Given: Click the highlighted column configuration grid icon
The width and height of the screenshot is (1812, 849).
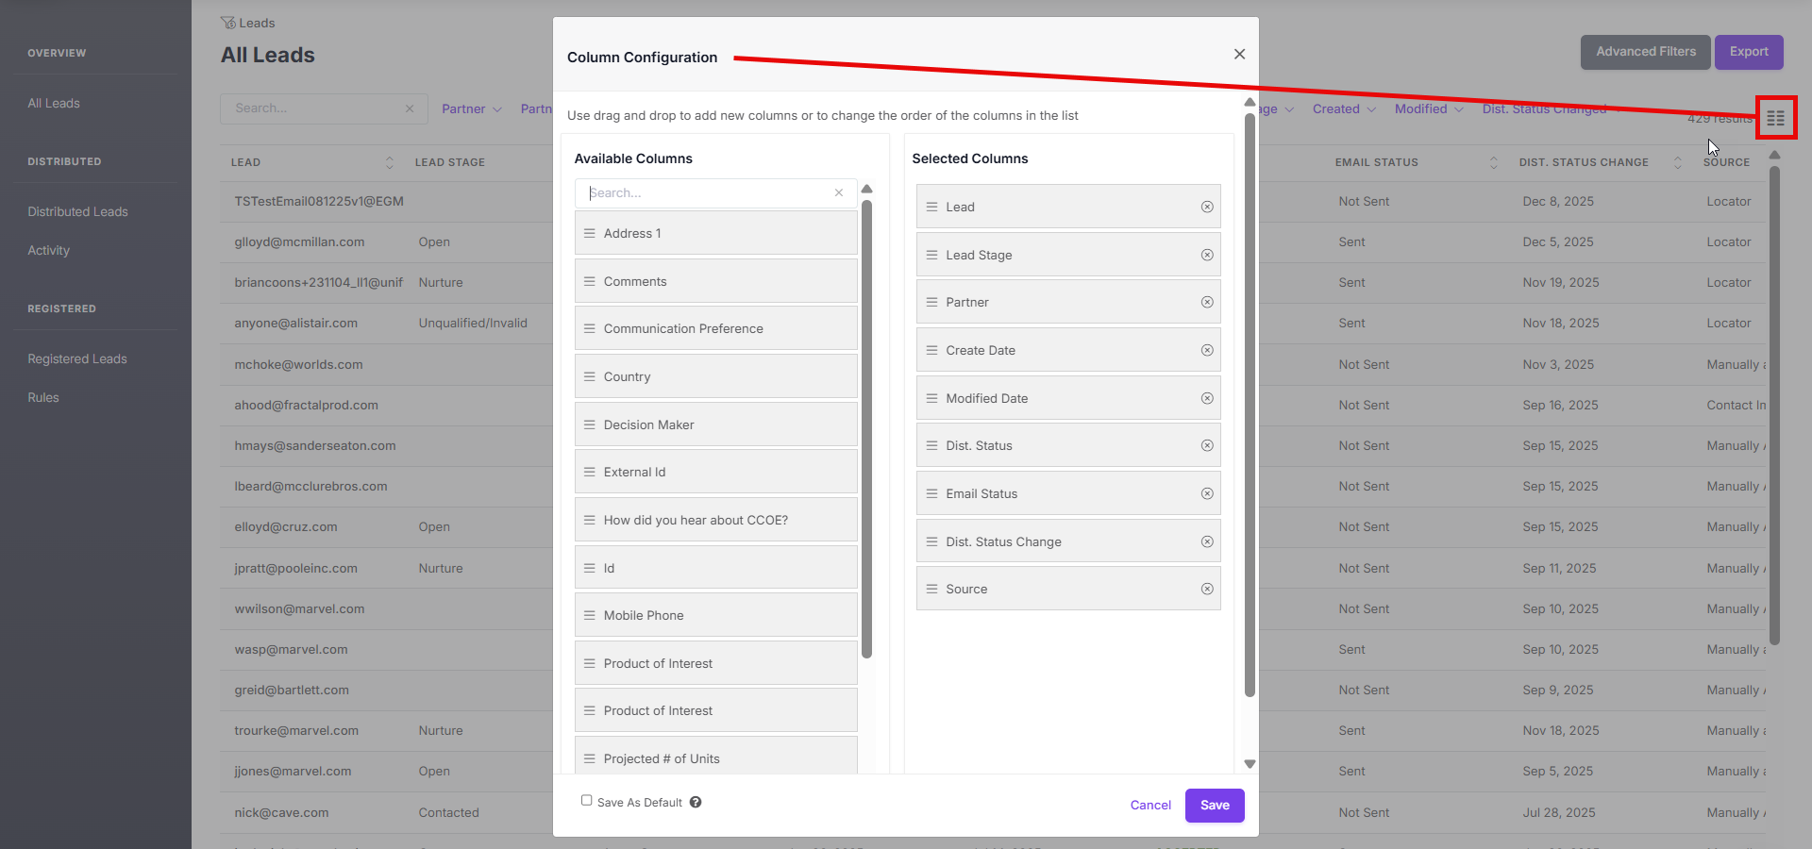Looking at the screenshot, I should click(x=1775, y=117).
